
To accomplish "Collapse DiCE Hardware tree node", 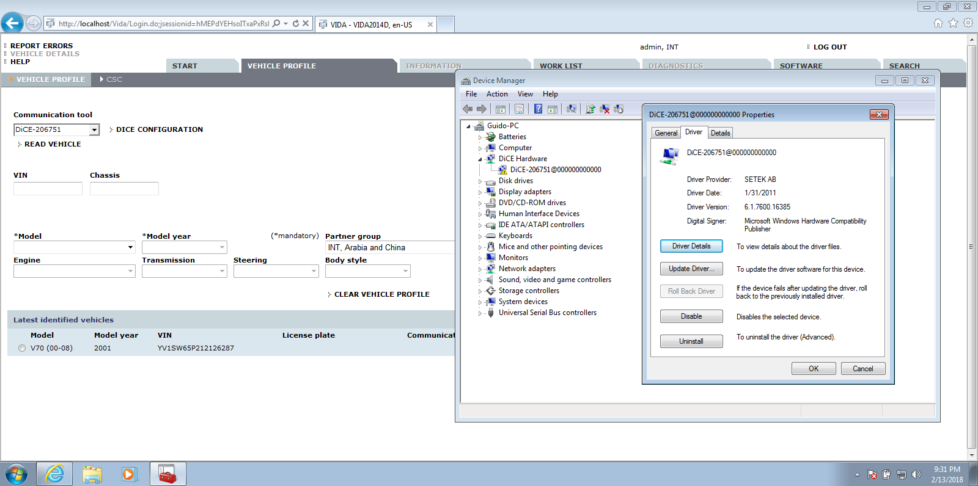I will pos(480,159).
